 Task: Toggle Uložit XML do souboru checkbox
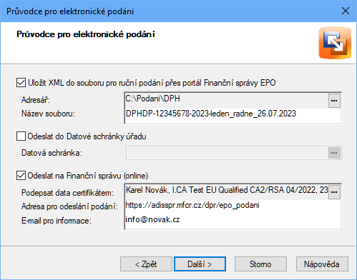[x=21, y=83]
